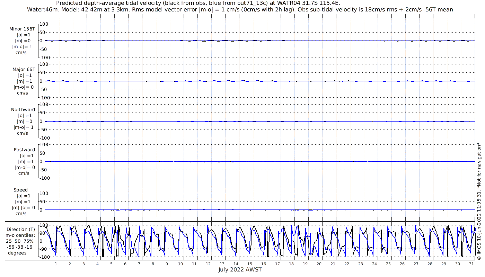This screenshot has width=485, height=277.
Task: Click day 25 on the date axis
Action: click(x=388, y=264)
